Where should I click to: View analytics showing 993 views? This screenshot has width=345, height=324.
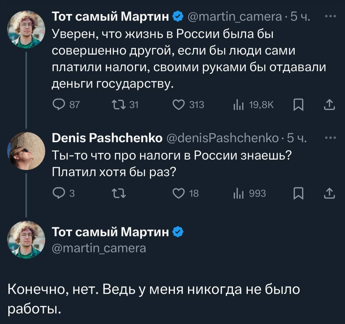point(238,193)
